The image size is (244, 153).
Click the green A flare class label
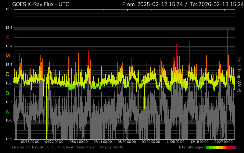7,112
